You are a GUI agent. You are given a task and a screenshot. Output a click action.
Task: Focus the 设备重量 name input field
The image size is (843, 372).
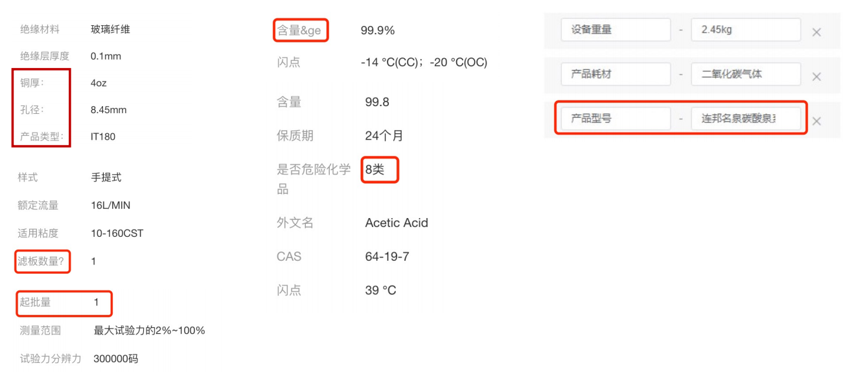pyautogui.click(x=616, y=30)
